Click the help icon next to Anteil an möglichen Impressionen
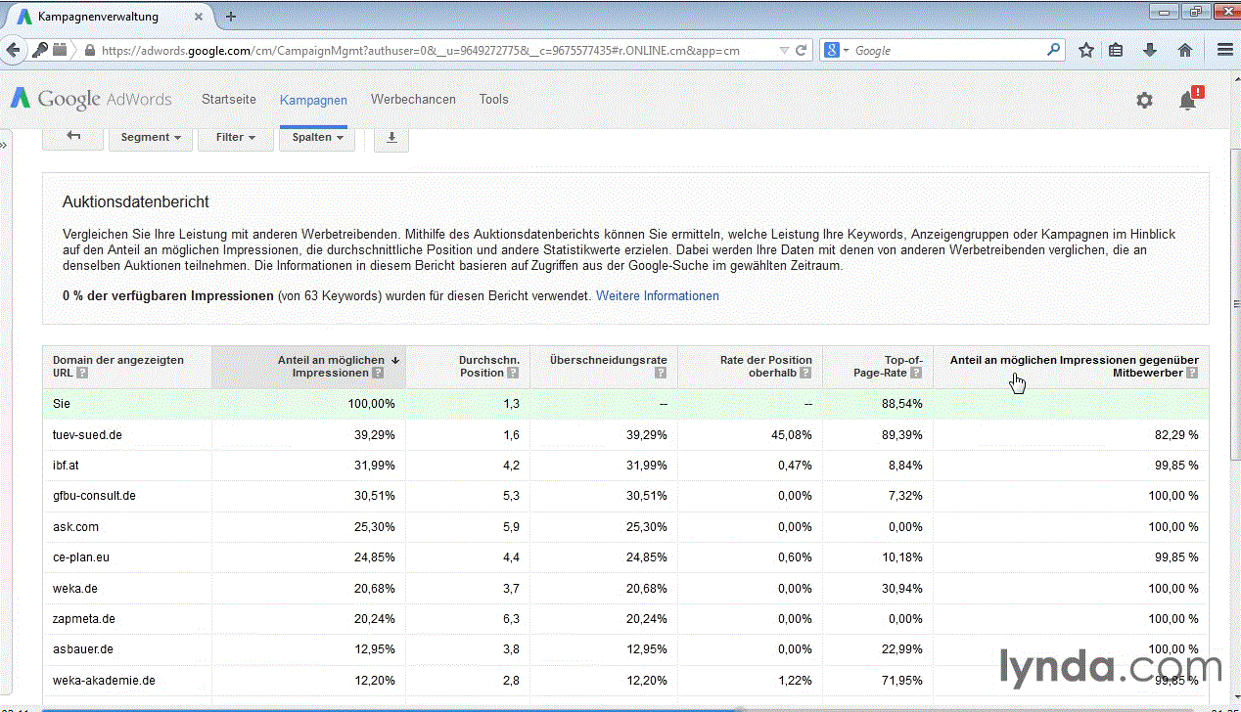The width and height of the screenshot is (1241, 712). click(377, 373)
